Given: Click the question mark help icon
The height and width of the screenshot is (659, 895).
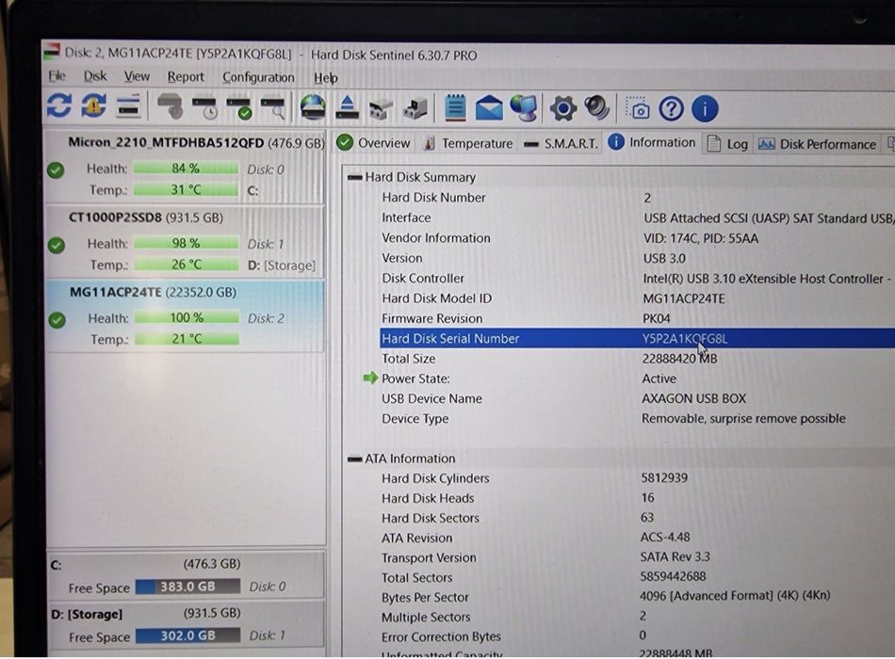Looking at the screenshot, I should tap(671, 108).
